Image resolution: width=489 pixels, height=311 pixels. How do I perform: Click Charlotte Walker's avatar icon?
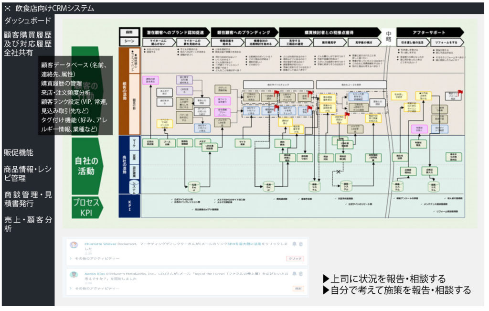74,245
